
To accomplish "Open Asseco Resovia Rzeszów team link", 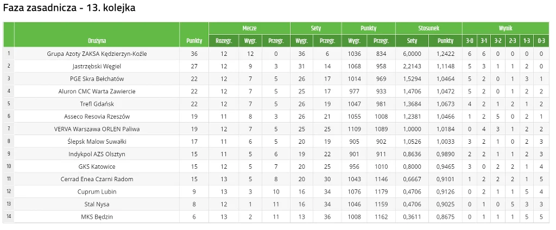I will [97, 116].
